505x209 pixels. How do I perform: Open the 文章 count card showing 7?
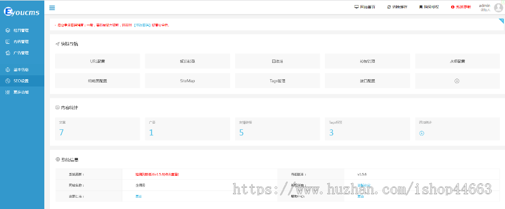pyautogui.click(x=98, y=129)
